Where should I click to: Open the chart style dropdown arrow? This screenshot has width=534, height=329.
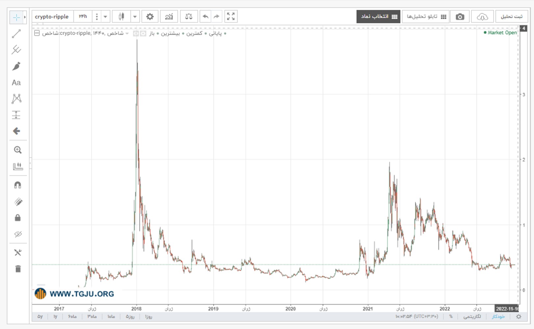pyautogui.click(x=135, y=16)
